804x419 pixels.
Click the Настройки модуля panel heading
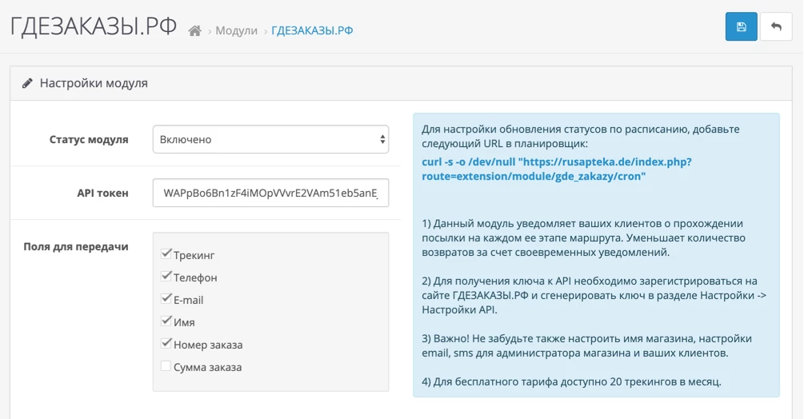(94, 83)
